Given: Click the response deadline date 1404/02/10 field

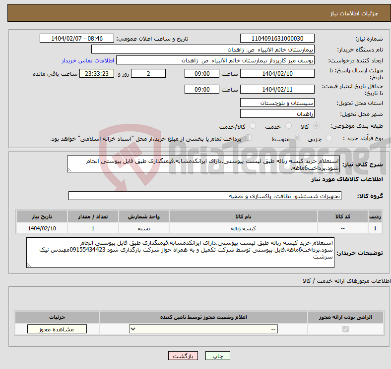Looking at the screenshot, I should click(277, 73).
